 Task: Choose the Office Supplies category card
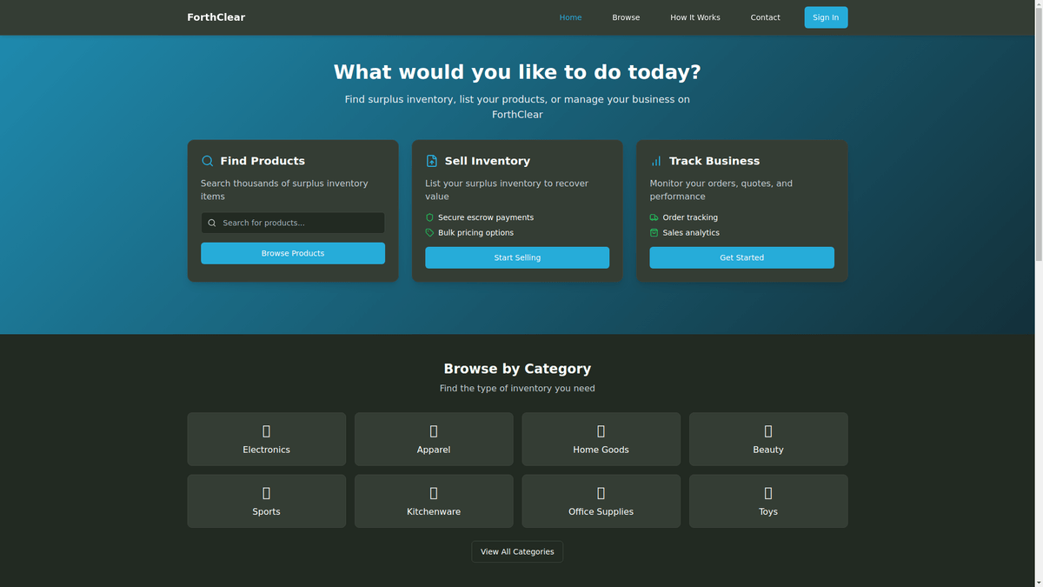601,501
